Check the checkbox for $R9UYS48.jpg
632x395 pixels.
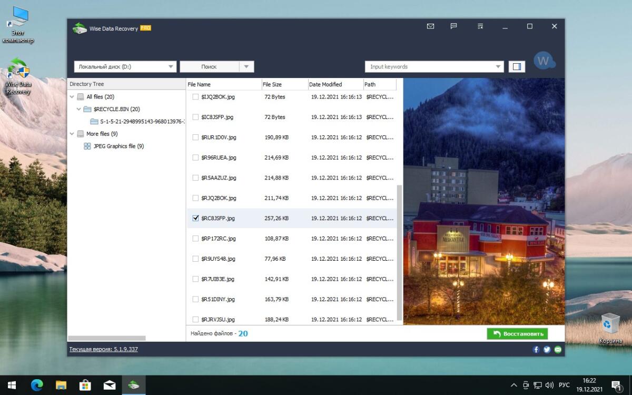(195, 259)
